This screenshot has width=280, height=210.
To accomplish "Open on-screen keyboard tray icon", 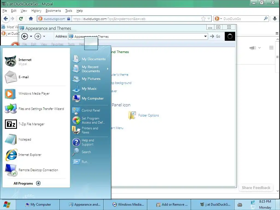I will coord(240,205).
